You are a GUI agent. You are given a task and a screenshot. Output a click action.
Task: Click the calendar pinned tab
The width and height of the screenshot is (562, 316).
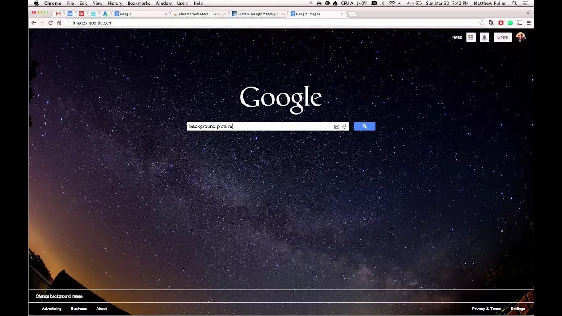(x=70, y=14)
